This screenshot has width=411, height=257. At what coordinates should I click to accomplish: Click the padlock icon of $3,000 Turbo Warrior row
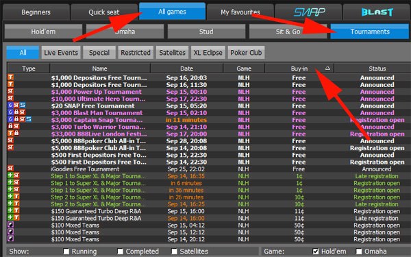click(10, 126)
